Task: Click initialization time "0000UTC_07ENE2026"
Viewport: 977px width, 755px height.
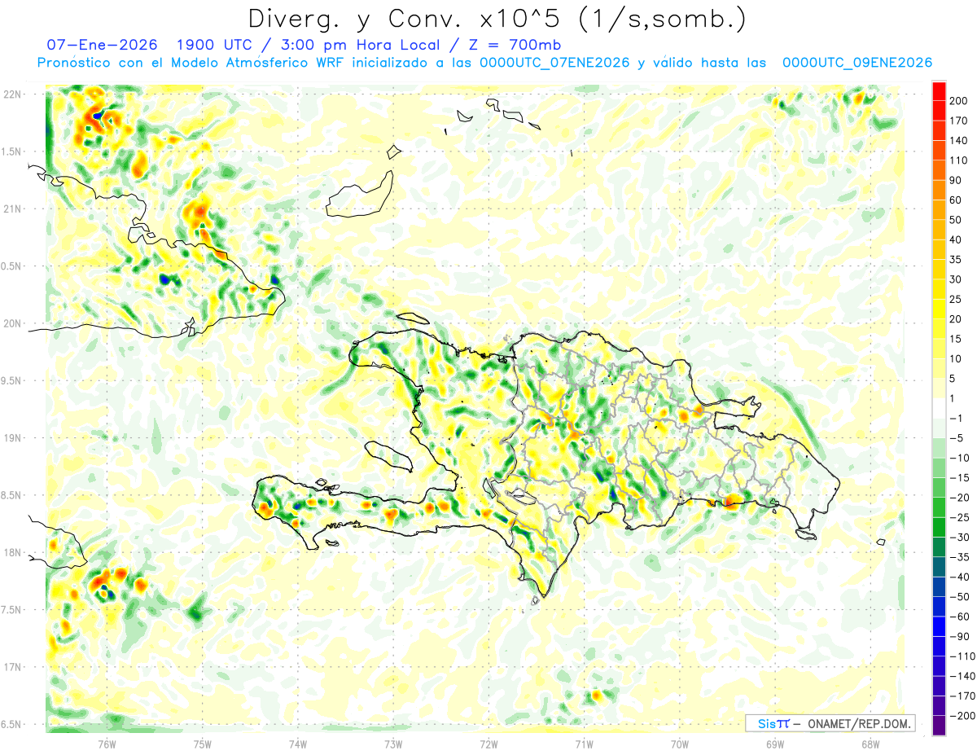Action: [x=554, y=63]
